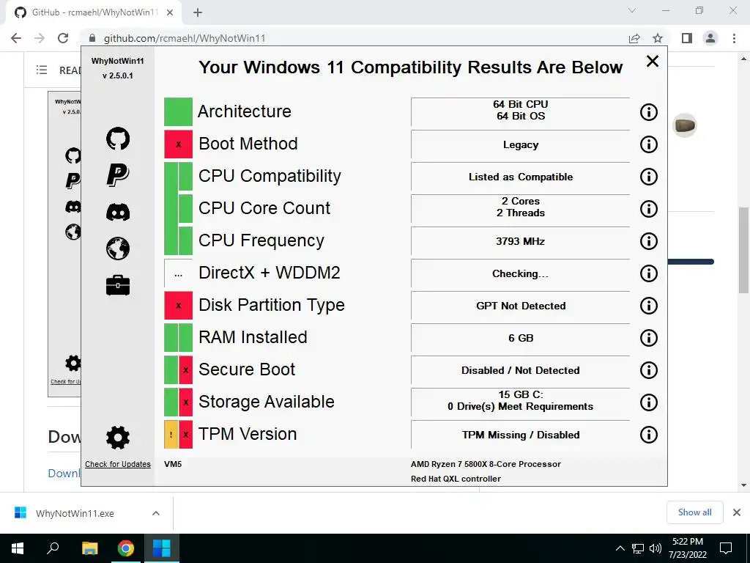The width and height of the screenshot is (750, 563).
Task: Bookmark this page with the star
Action: (x=658, y=38)
